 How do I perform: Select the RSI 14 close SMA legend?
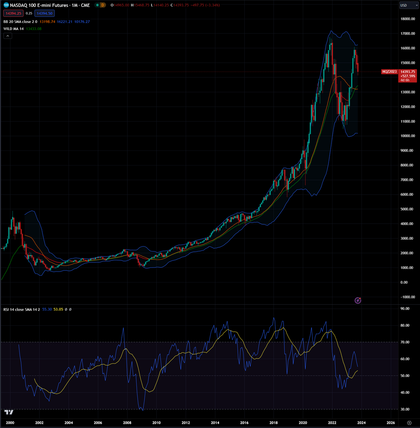click(22, 309)
